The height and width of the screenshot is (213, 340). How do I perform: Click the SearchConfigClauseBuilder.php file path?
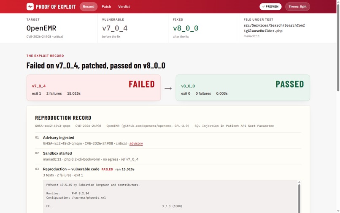[x=274, y=28]
